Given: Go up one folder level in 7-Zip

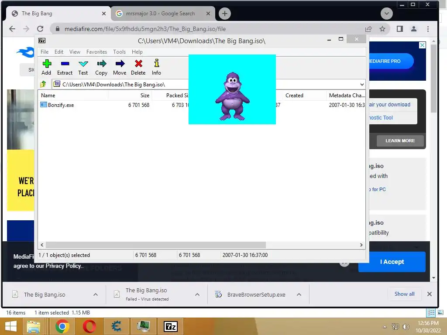Looking at the screenshot, I should (x=43, y=84).
